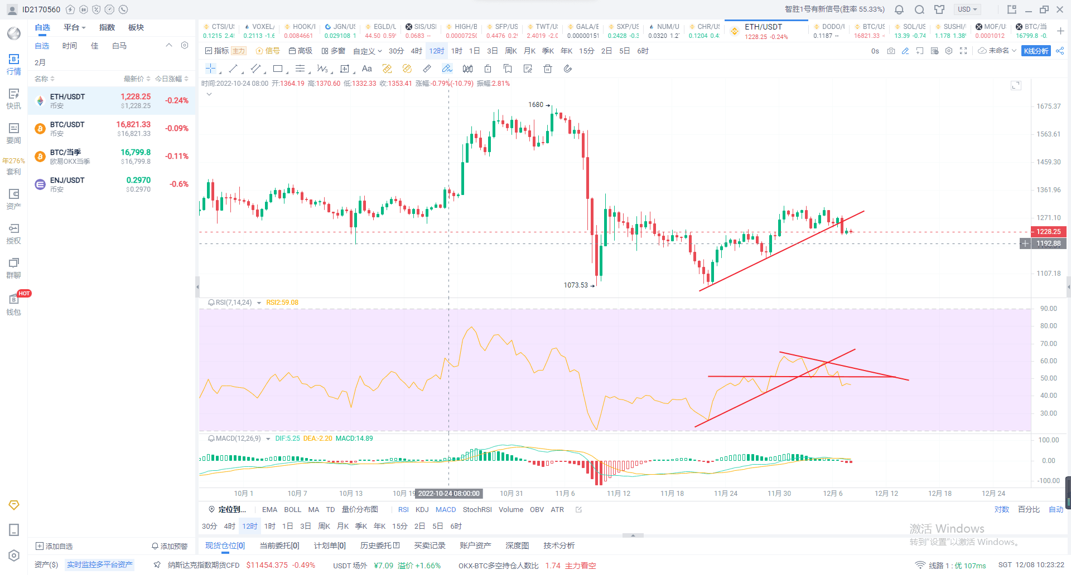1071x575 pixels.
Task: Click the gray ruler measure tool
Action: [x=427, y=69]
